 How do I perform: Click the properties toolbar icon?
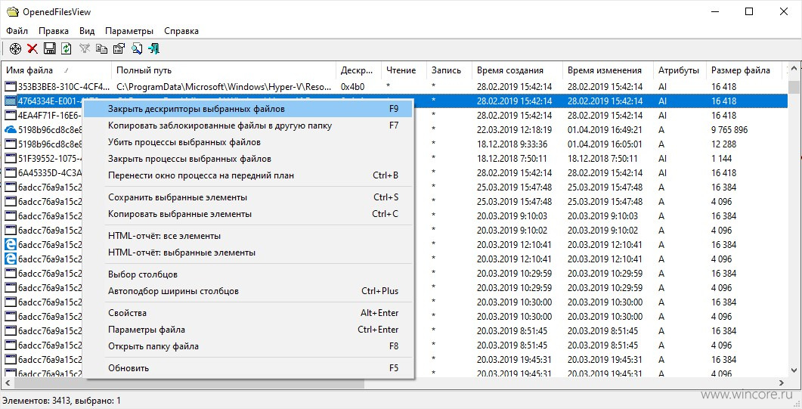pos(119,48)
